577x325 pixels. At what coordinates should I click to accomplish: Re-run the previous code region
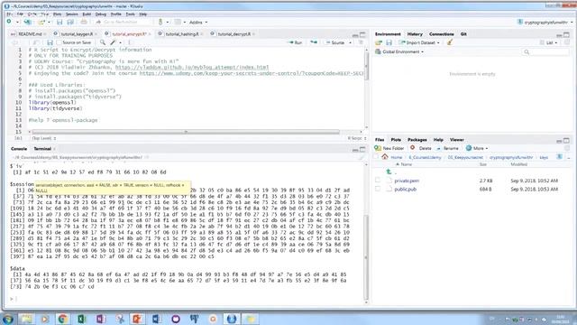click(314, 42)
